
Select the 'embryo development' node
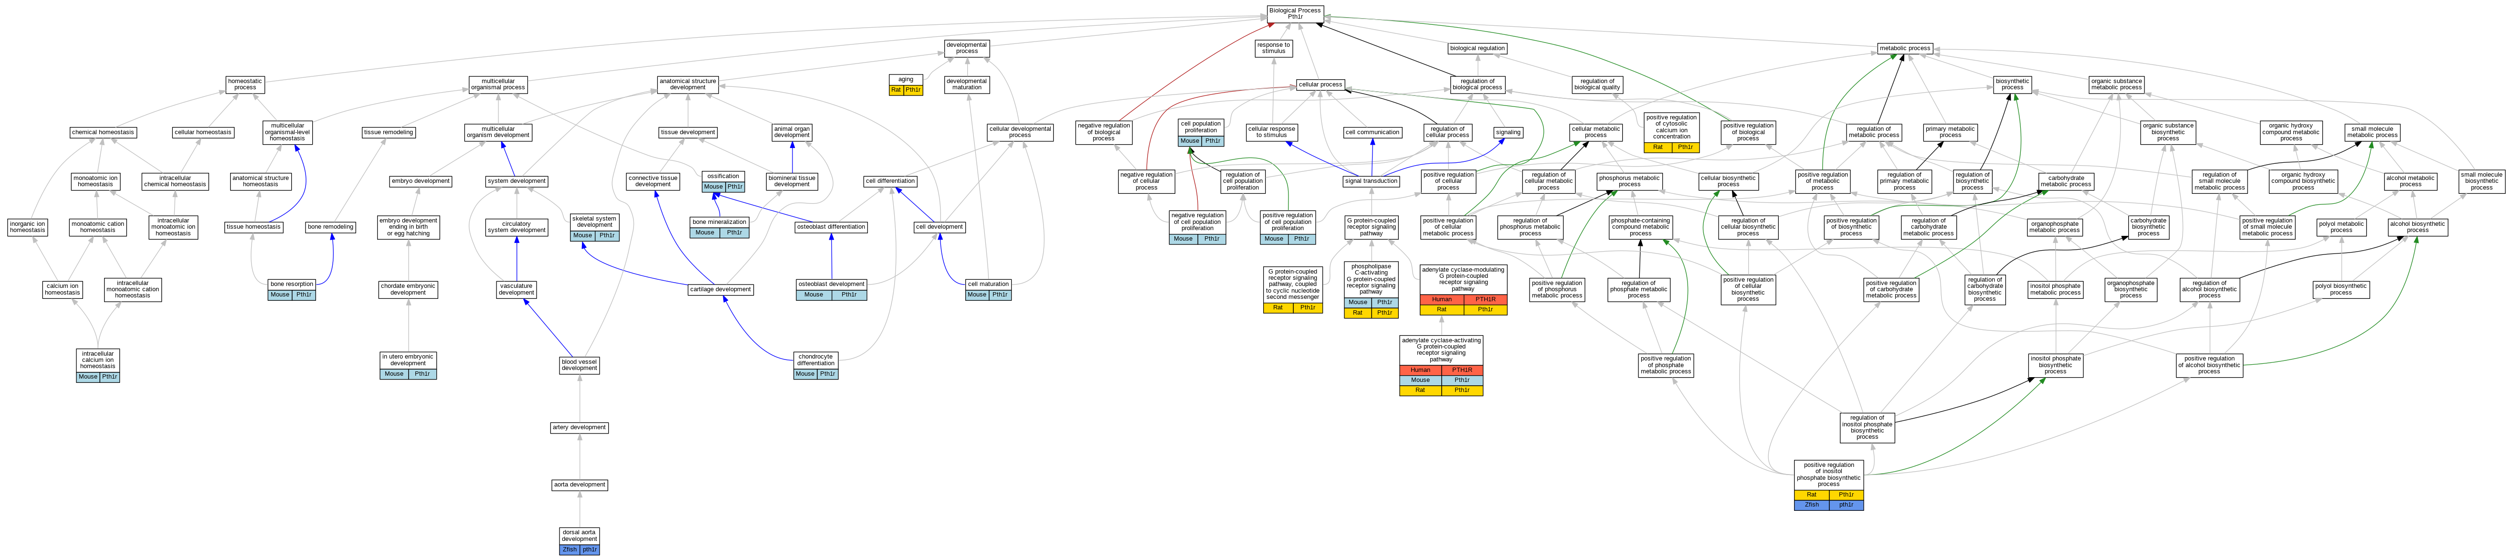[421, 180]
